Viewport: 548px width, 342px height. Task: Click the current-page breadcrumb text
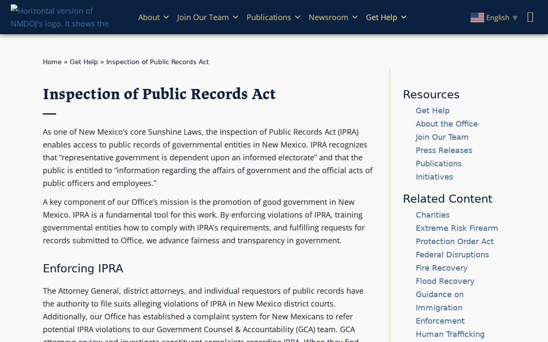pyautogui.click(x=158, y=62)
